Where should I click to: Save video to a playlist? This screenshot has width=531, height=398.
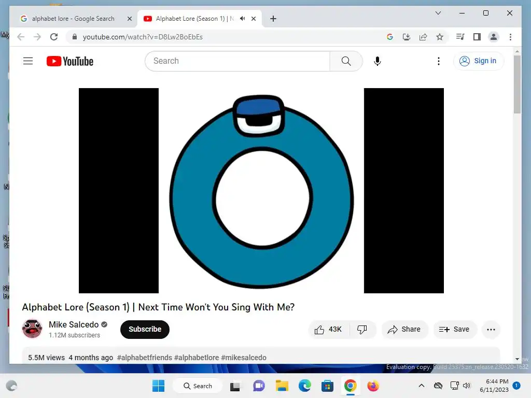click(454, 329)
